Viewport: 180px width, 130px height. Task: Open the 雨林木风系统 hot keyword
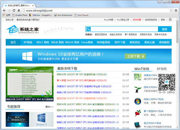(160, 35)
